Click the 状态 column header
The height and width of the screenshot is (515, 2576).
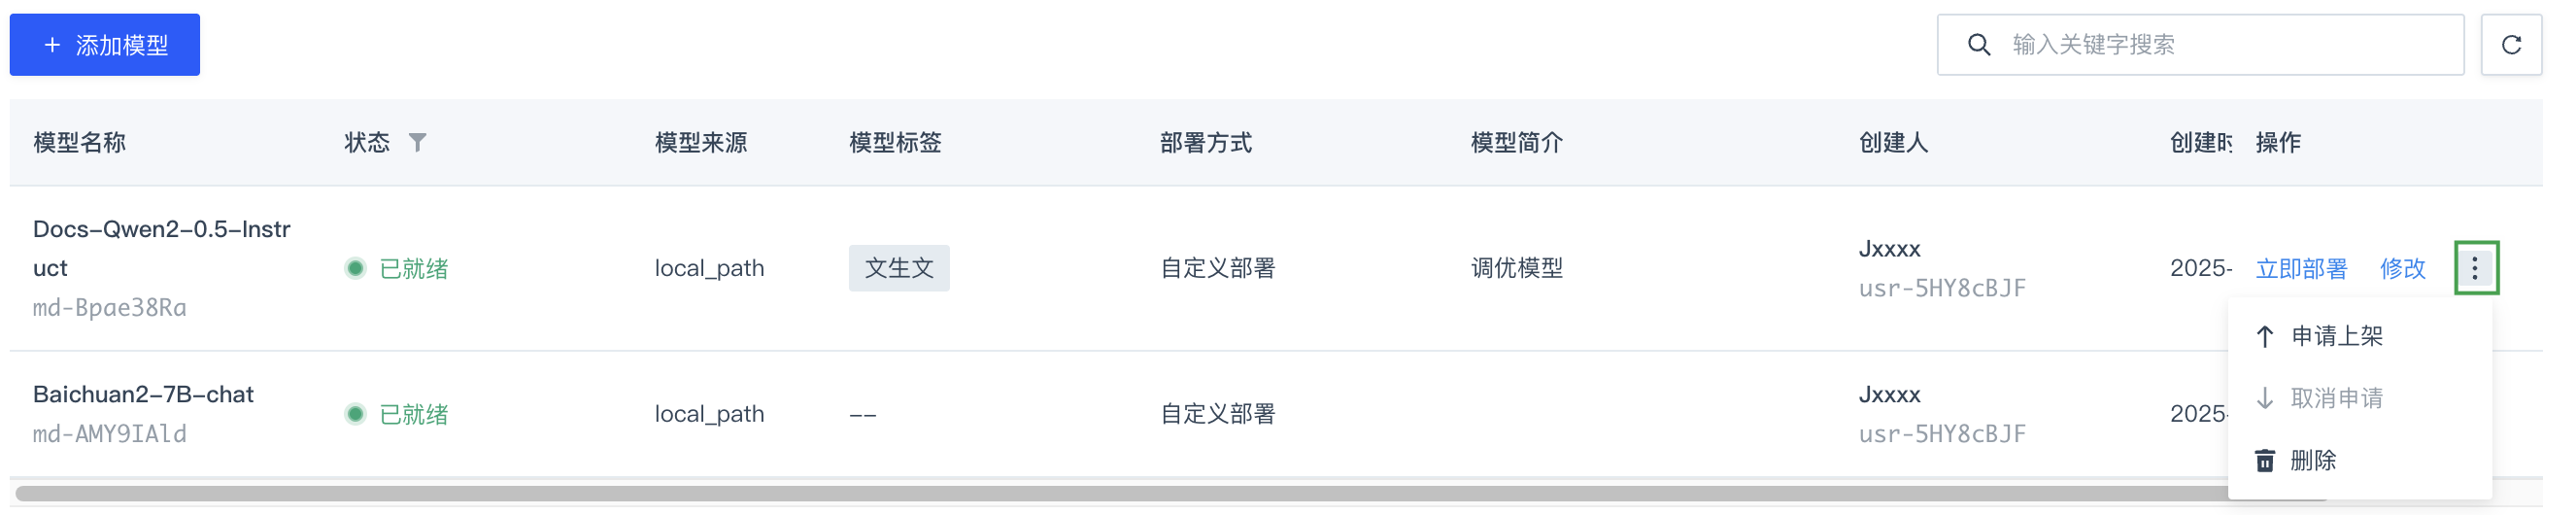[369, 143]
